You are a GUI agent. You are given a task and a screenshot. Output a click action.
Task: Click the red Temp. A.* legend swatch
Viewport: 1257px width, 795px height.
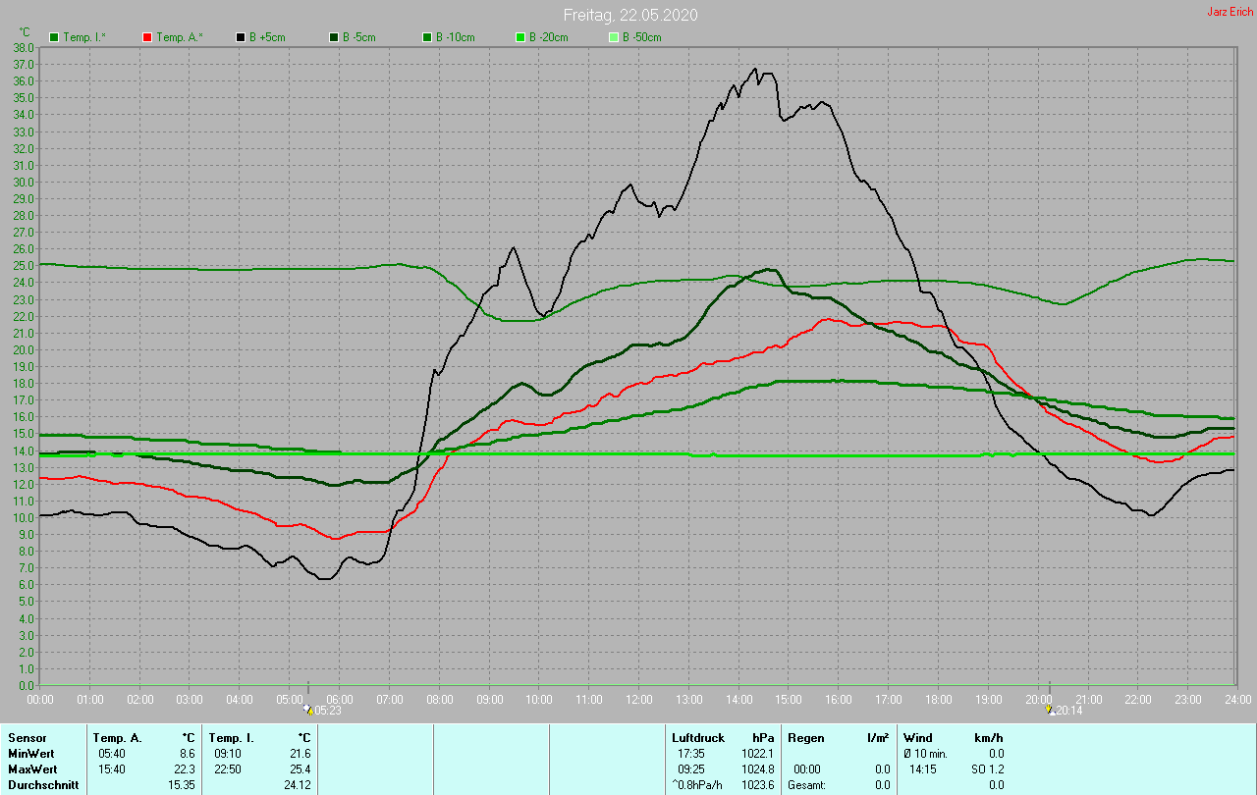[147, 37]
